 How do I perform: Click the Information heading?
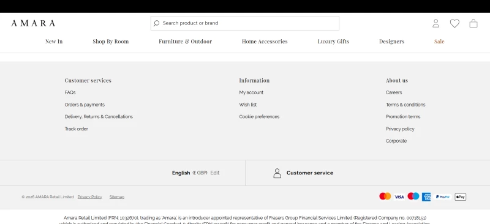pos(254,80)
